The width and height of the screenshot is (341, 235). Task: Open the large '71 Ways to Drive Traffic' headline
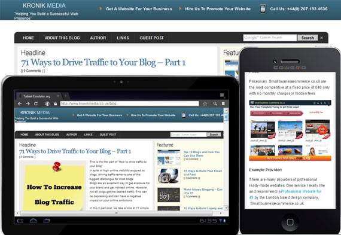(103, 62)
